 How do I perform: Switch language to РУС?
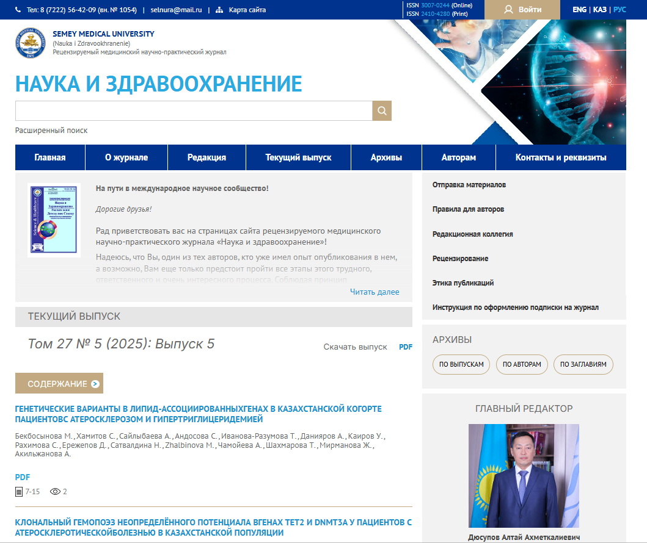(x=620, y=10)
